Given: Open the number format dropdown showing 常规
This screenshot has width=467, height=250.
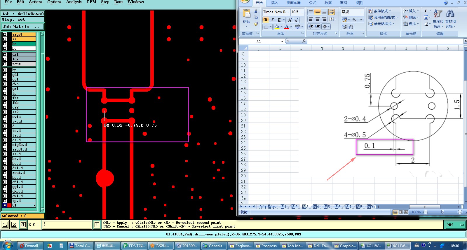Looking at the screenshot, I should (x=362, y=12).
